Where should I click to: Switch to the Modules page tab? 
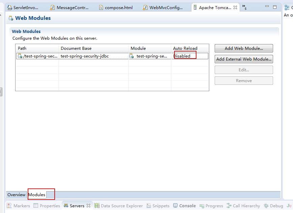36,195
